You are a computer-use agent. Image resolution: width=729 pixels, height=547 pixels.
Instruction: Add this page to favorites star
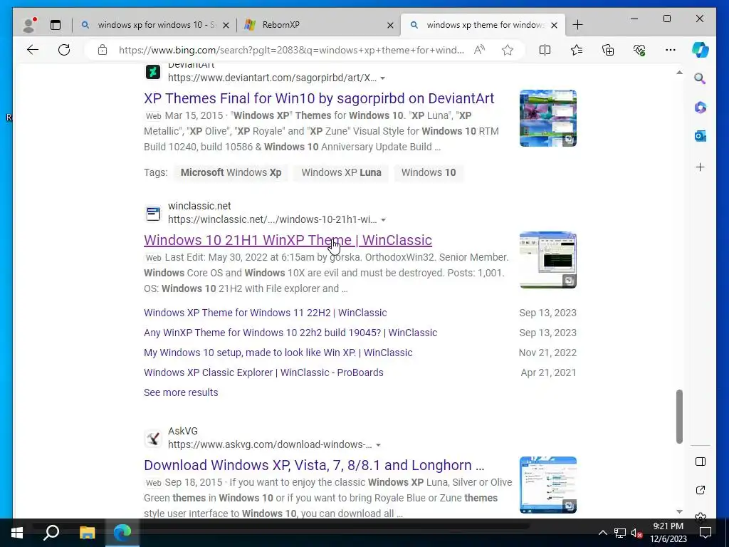tap(508, 50)
